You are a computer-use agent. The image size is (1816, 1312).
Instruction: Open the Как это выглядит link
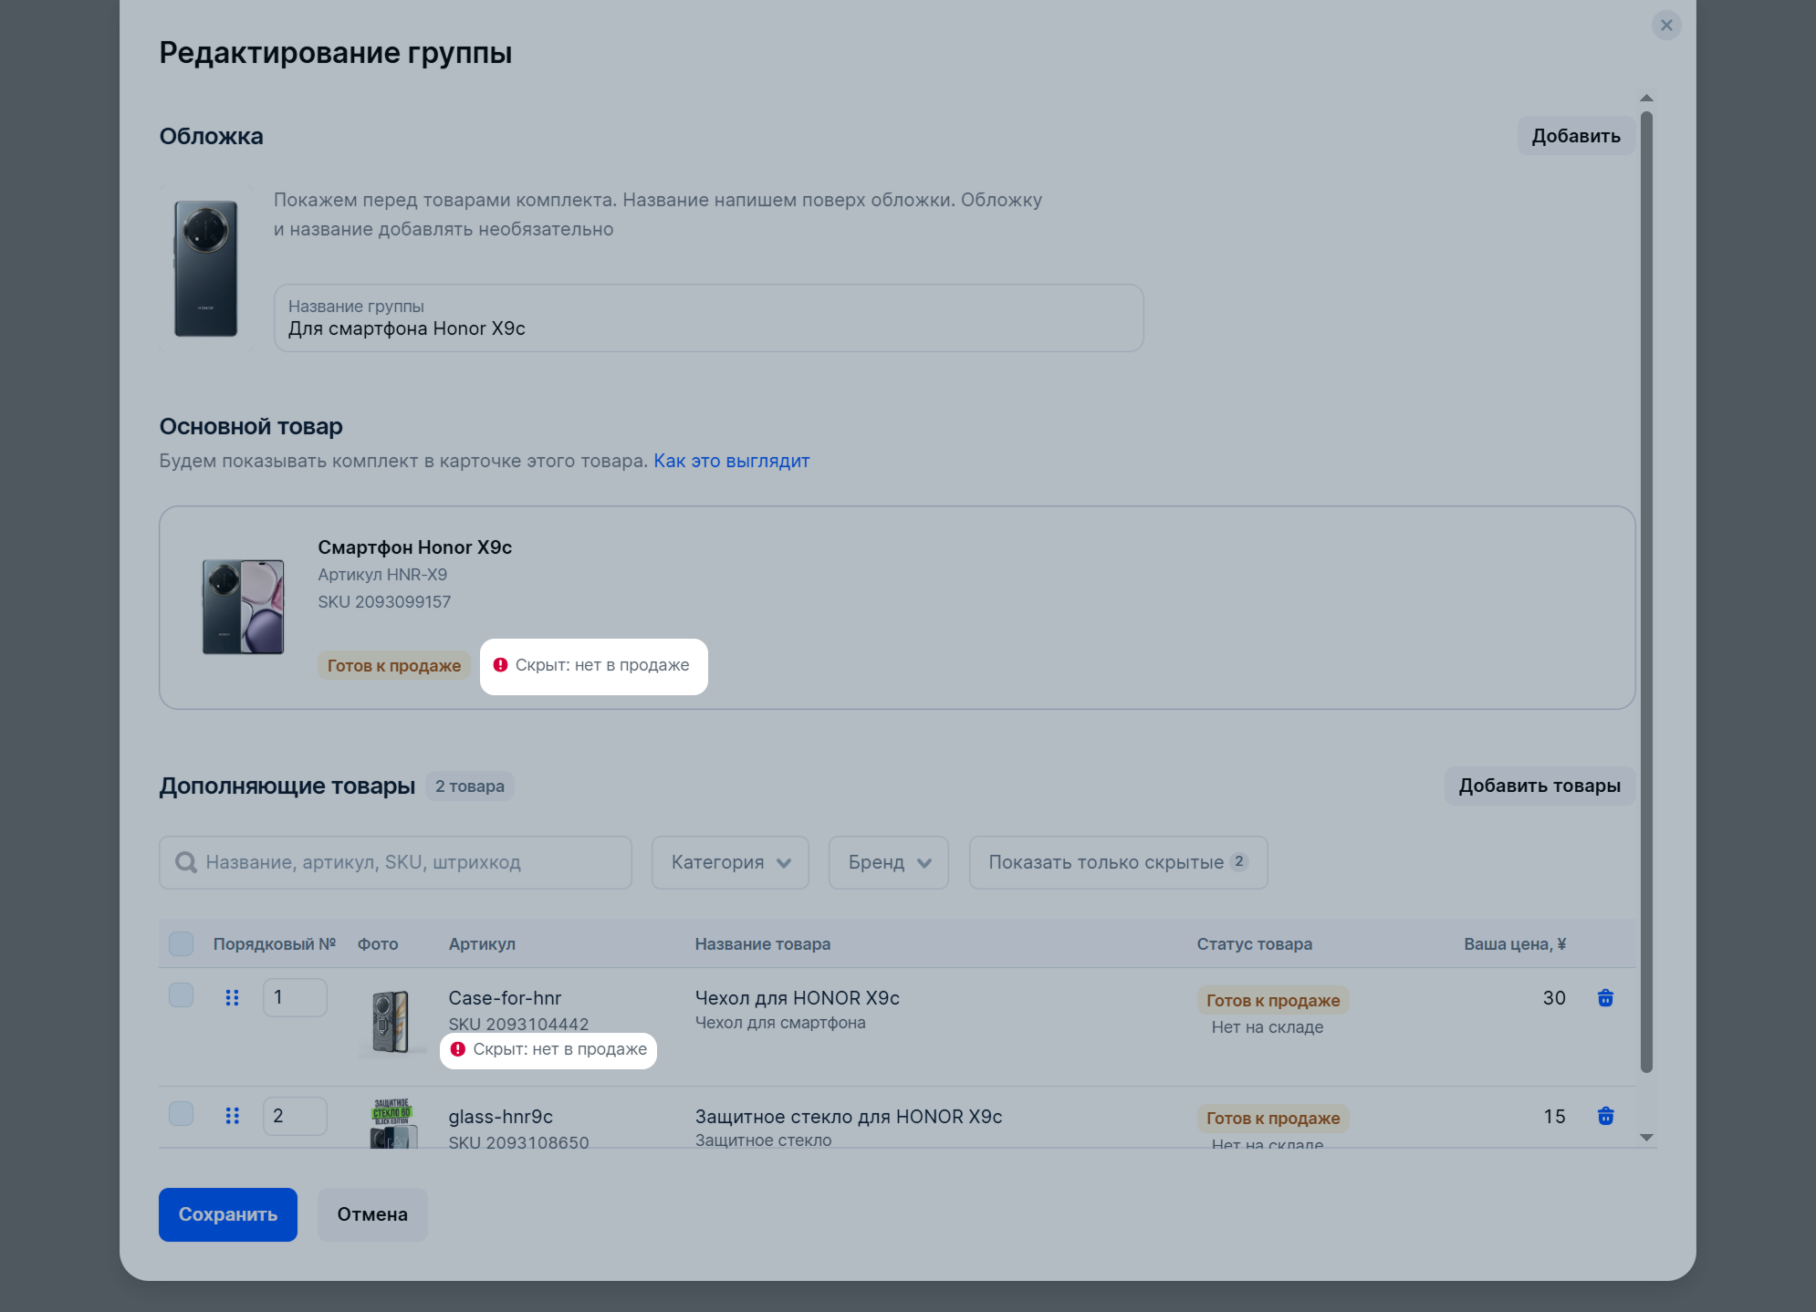(732, 461)
